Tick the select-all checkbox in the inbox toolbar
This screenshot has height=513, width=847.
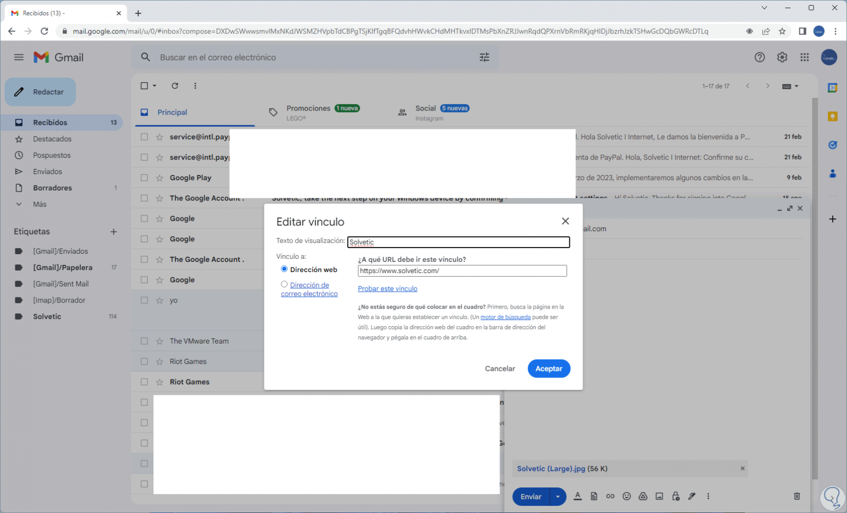tap(144, 86)
